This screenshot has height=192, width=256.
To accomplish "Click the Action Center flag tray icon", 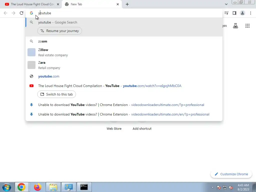I will 219,187.
